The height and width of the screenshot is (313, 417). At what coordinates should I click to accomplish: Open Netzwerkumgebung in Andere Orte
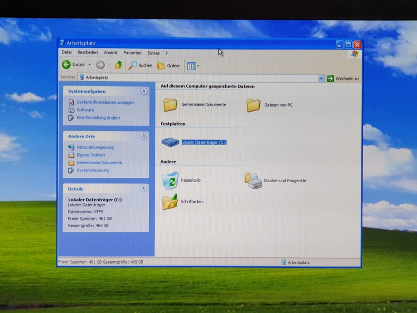(95, 147)
